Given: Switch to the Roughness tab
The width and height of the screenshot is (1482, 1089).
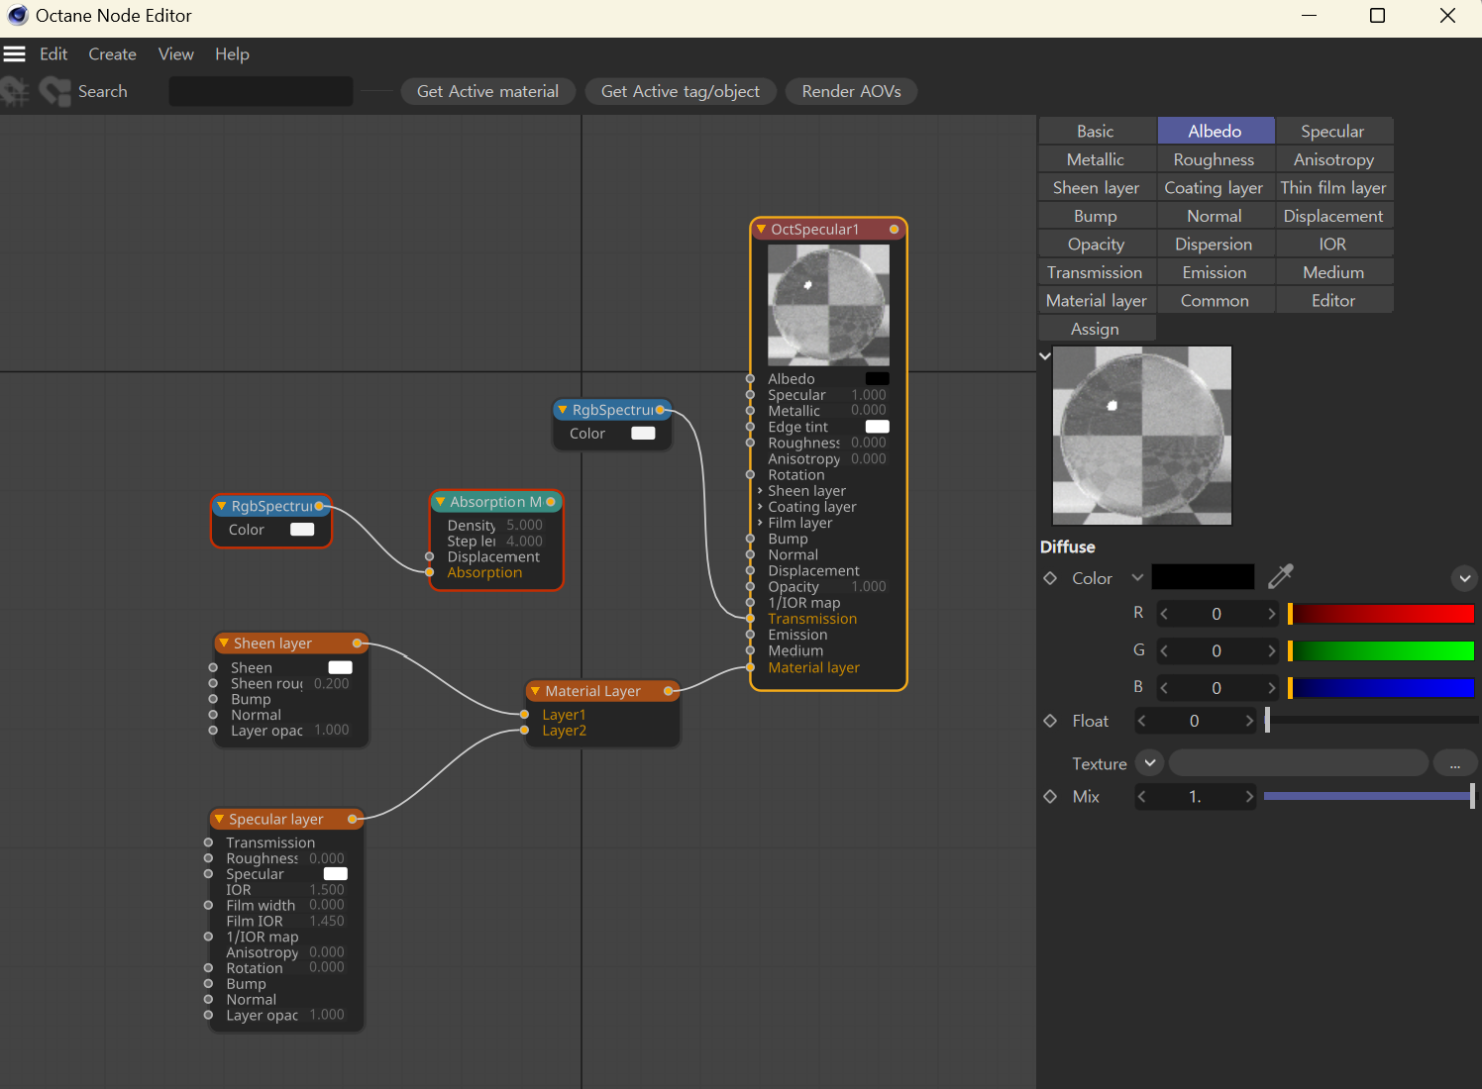Looking at the screenshot, I should [x=1214, y=159].
